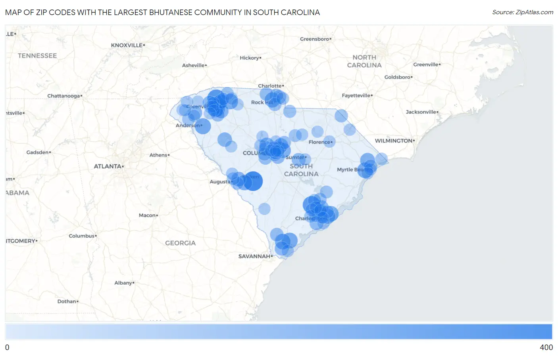Screen dimensions: 558x356
Task: Click the large Aiken area bubble
Action: click(253, 181)
